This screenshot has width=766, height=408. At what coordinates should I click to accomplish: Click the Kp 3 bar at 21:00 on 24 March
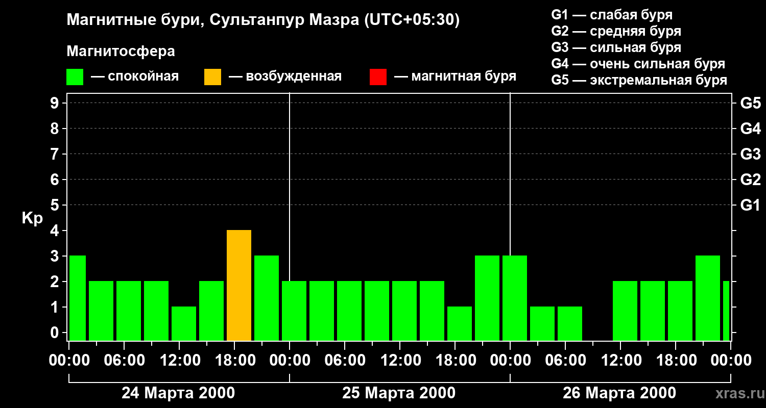267,298
